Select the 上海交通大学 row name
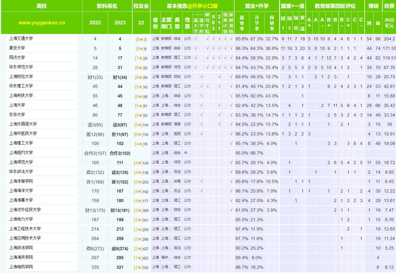The image size is (396, 273). click(21, 38)
